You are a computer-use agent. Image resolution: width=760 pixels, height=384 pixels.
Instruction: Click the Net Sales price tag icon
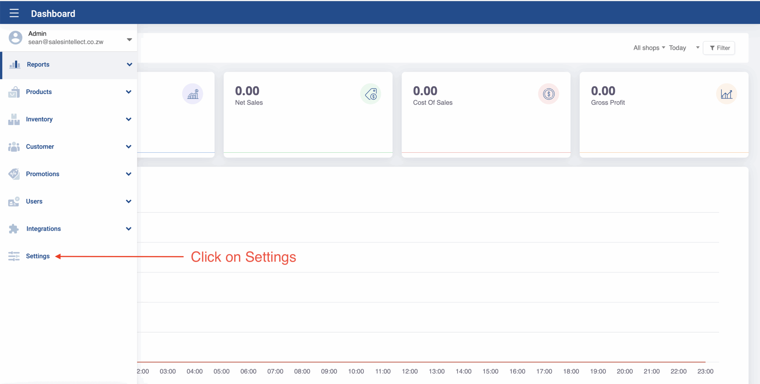370,94
